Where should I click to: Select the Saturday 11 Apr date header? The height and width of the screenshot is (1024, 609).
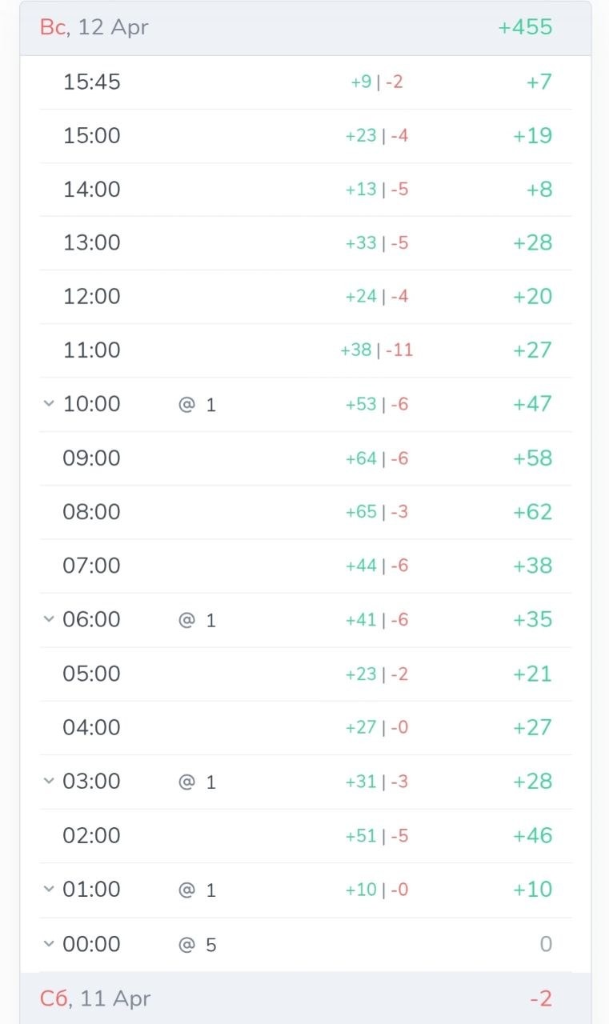94,998
